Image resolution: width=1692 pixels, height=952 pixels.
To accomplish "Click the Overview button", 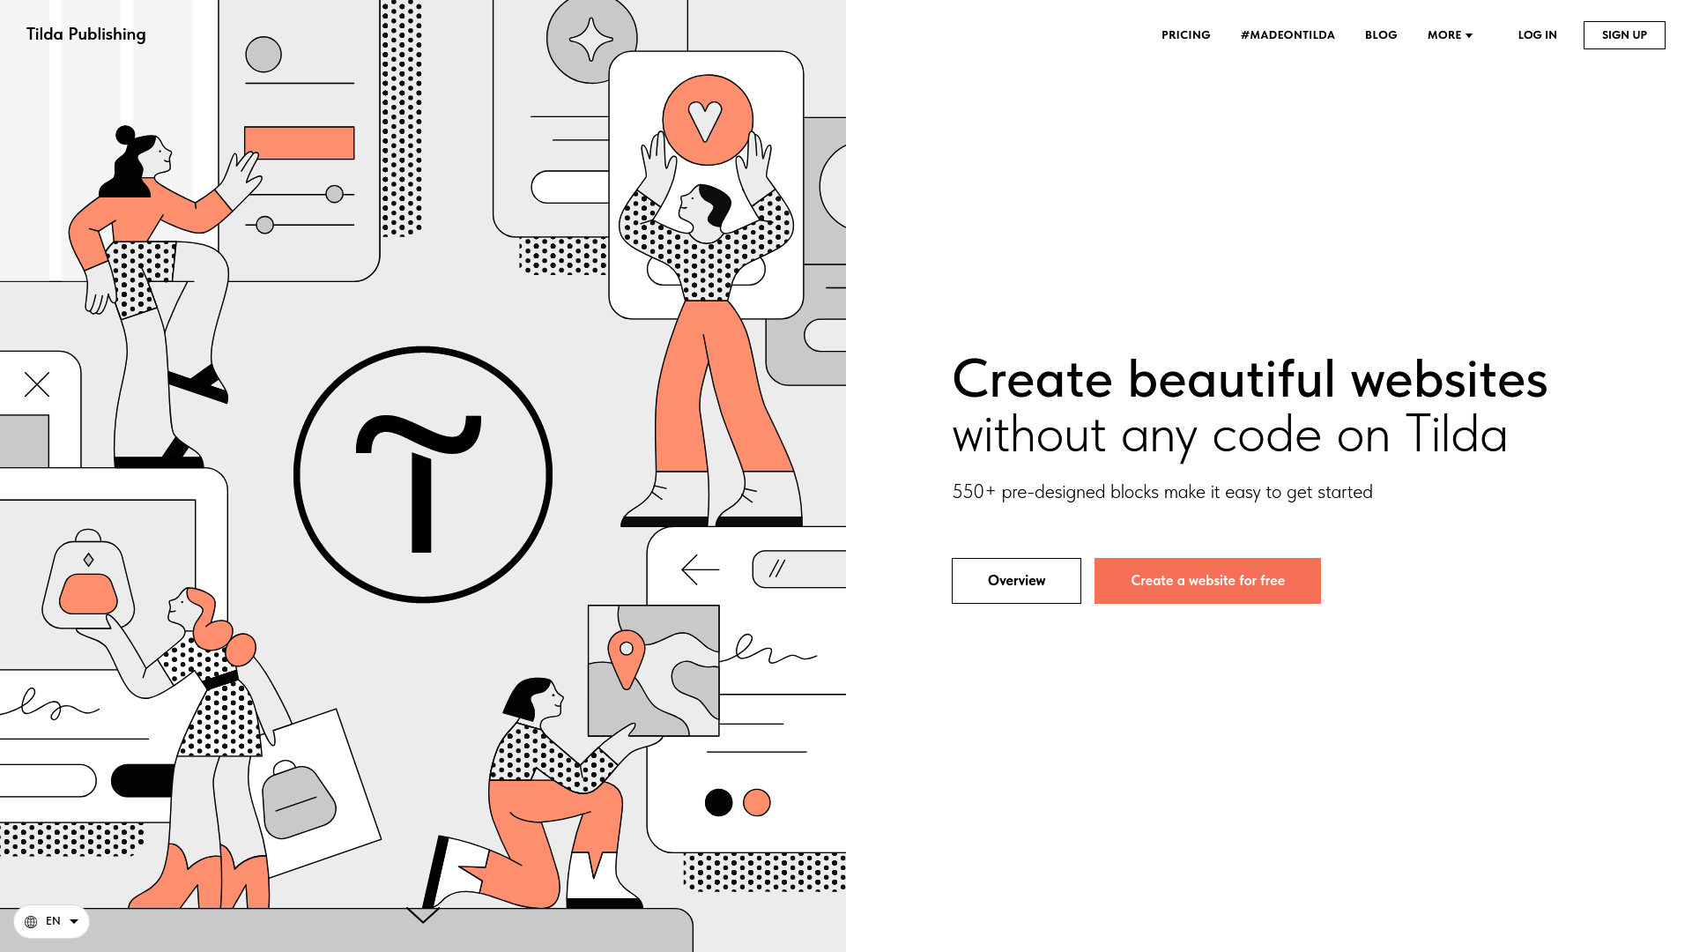I will [x=1016, y=580].
